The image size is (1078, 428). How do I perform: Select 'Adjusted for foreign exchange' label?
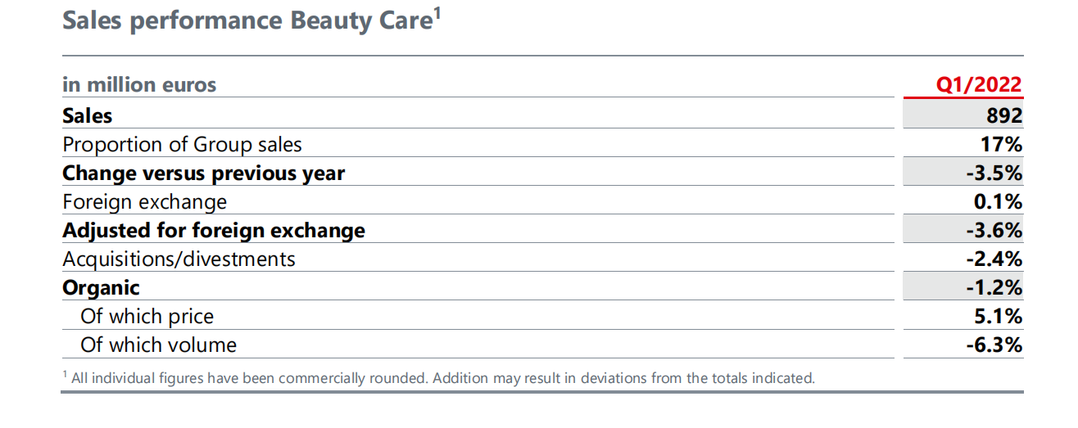(214, 230)
